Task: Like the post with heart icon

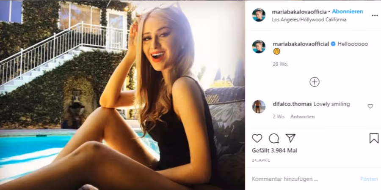Action: 257,138
